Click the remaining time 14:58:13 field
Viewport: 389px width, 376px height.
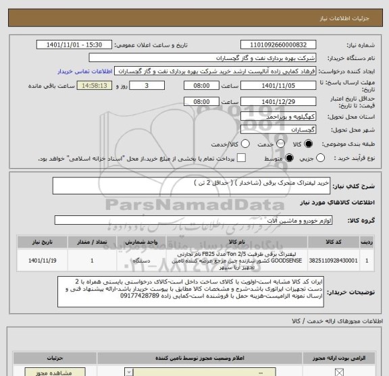coord(95,86)
